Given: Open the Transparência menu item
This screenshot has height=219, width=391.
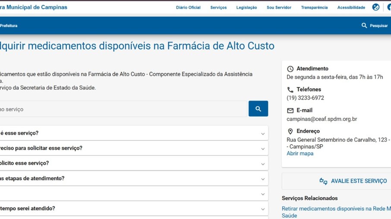Looking at the screenshot, I should [x=314, y=7].
